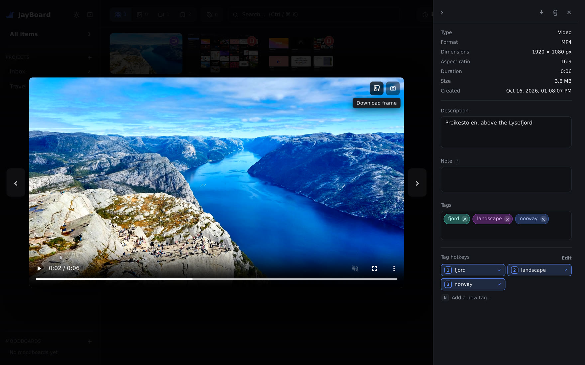The height and width of the screenshot is (365, 585).
Task: Open the fjord video thumbnail in grid
Action: 146,53
